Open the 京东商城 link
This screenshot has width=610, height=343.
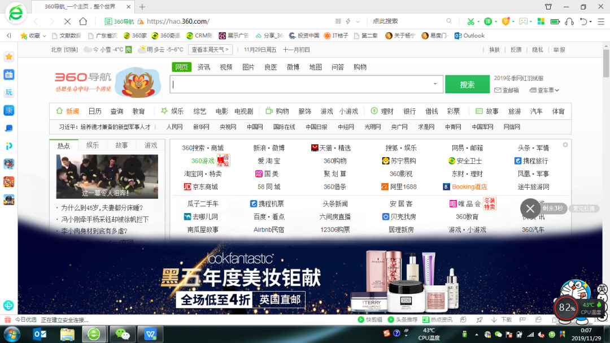tap(201, 187)
